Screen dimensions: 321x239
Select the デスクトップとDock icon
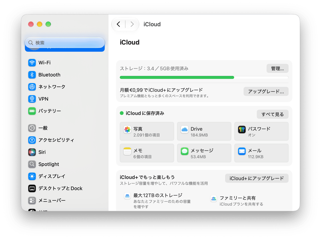click(32, 188)
